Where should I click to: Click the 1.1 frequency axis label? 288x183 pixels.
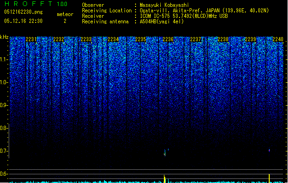[4, 60]
